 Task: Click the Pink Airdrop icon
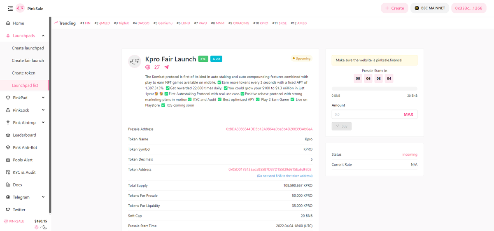click(x=8, y=123)
